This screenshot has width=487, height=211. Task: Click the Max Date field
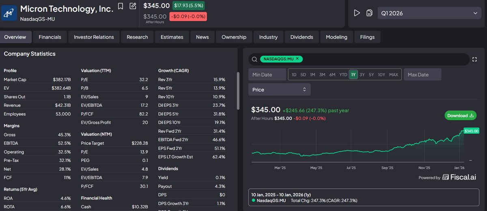pyautogui.click(x=422, y=75)
